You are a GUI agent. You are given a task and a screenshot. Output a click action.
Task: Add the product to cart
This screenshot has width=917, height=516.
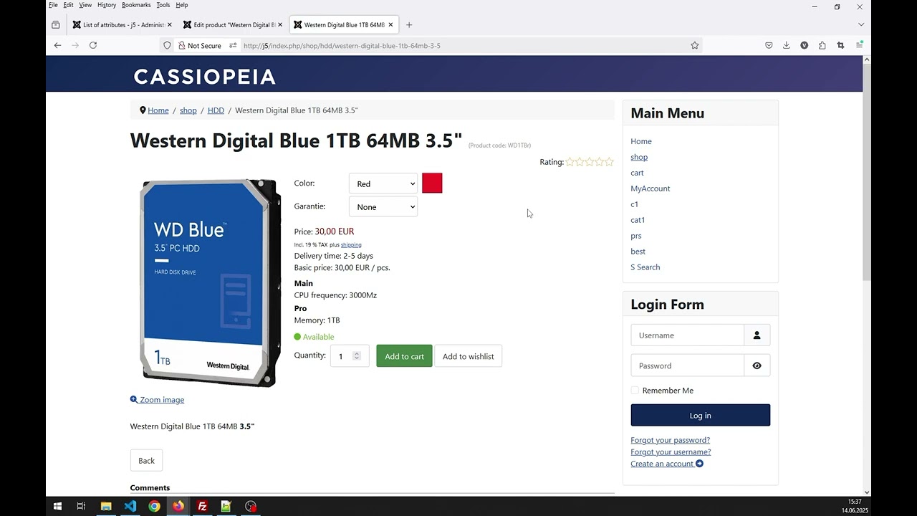click(x=404, y=356)
